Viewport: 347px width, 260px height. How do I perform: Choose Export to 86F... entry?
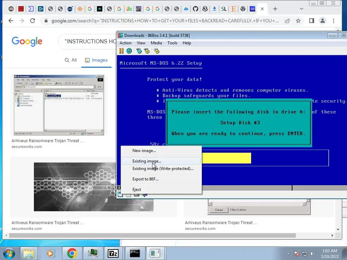tap(161, 179)
